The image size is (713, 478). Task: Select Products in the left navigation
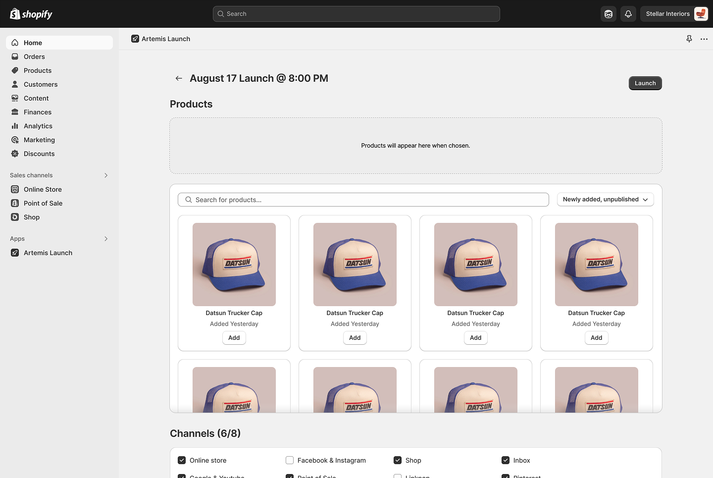tap(37, 70)
